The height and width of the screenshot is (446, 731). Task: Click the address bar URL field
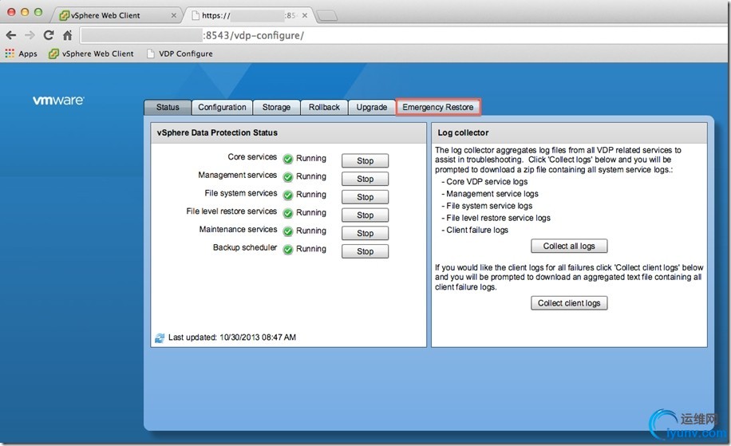tap(404, 35)
